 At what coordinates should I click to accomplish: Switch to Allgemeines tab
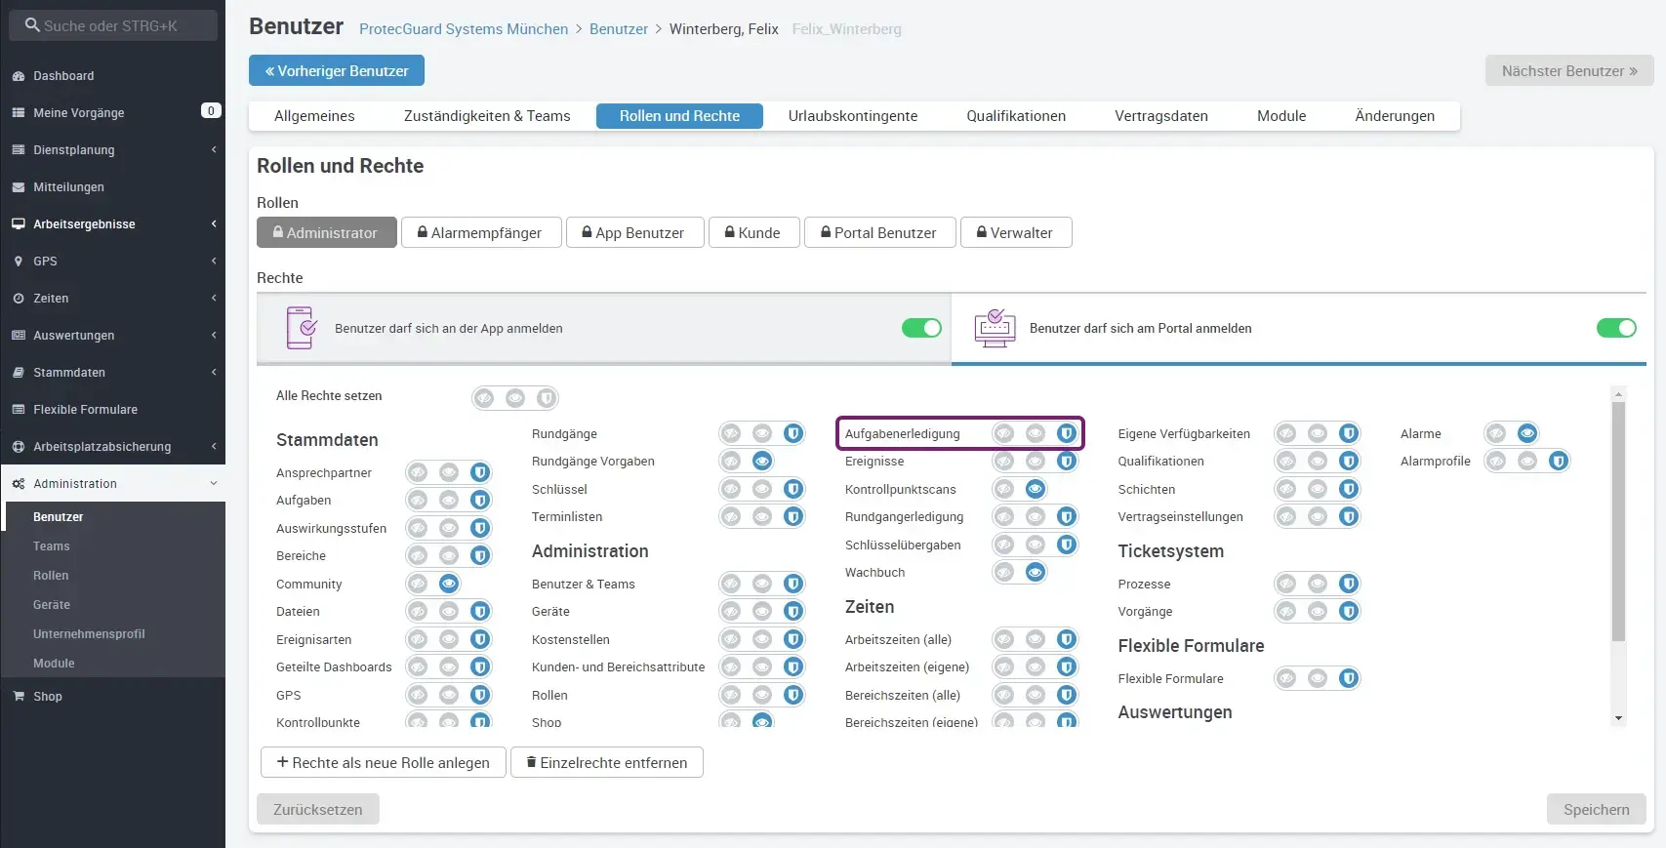point(314,116)
